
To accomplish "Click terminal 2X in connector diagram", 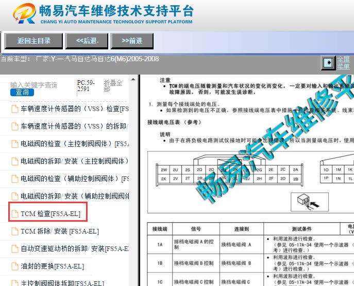I will click(164, 178).
